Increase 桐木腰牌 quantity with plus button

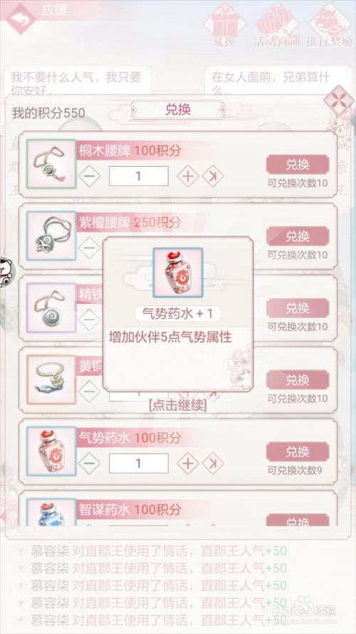pyautogui.click(x=188, y=176)
